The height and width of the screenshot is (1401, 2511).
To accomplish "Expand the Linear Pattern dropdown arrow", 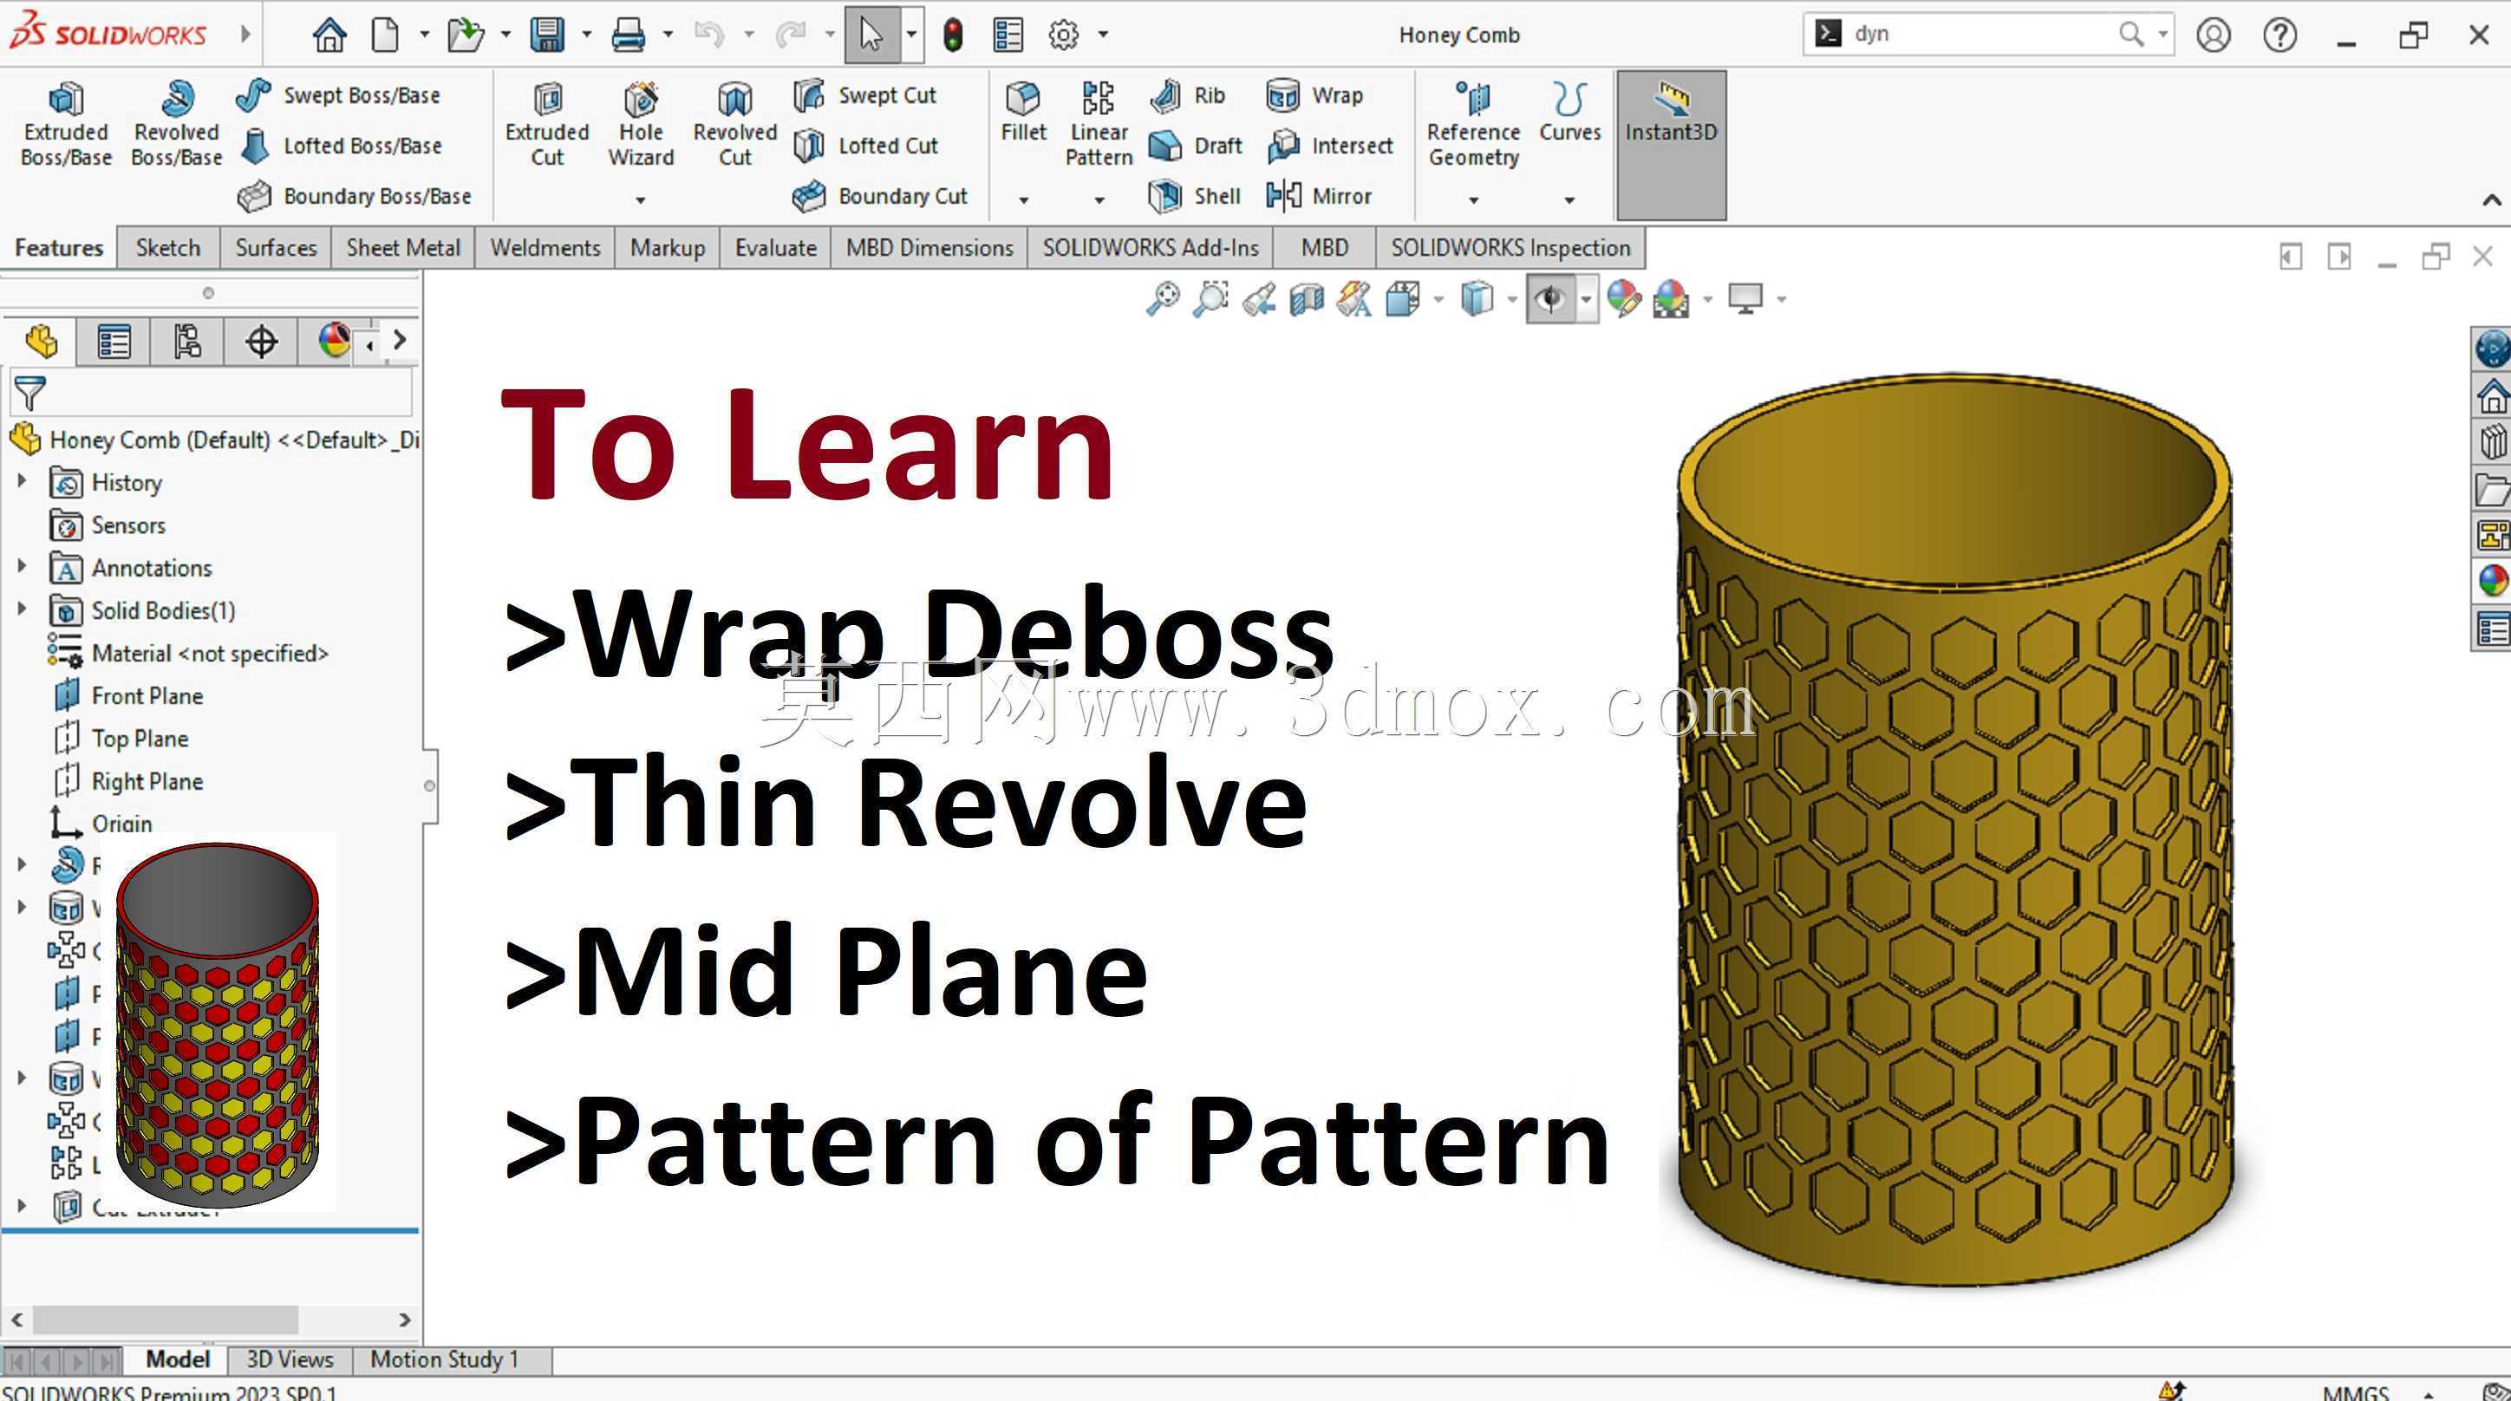I will tap(1099, 200).
